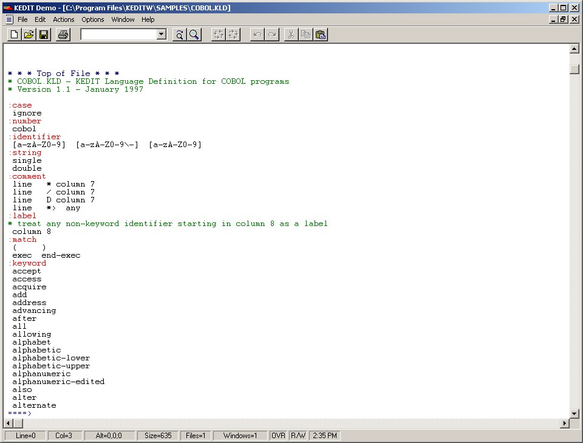
Task: Open the Options menu
Action: [x=93, y=19]
